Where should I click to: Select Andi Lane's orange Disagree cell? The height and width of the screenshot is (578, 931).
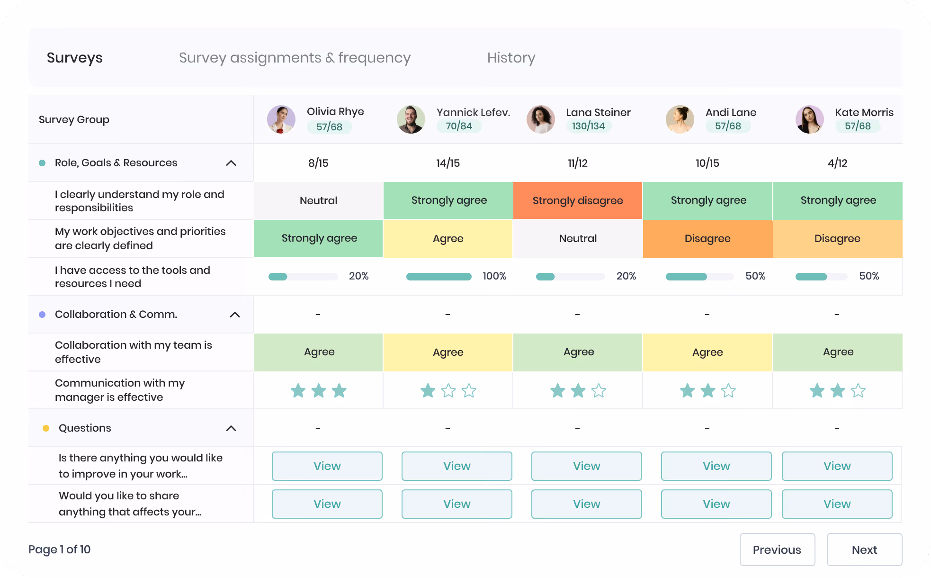coord(707,239)
